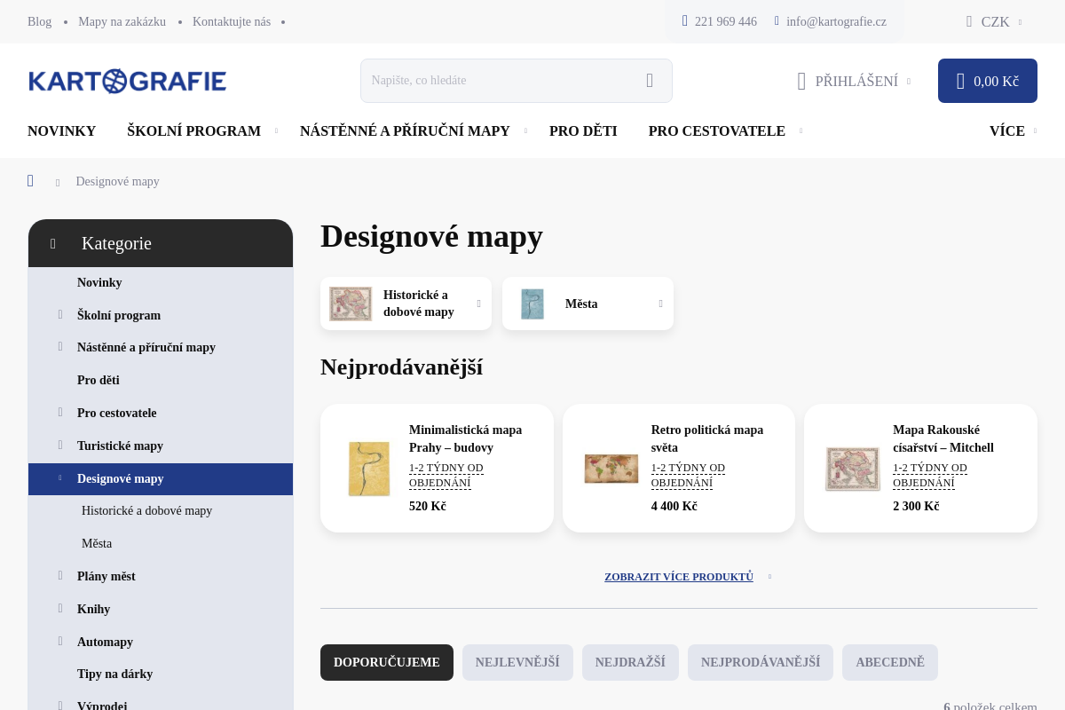Click the envelope icon beside info@kartografie.cz
This screenshot has height=710, width=1065.
[777, 21]
